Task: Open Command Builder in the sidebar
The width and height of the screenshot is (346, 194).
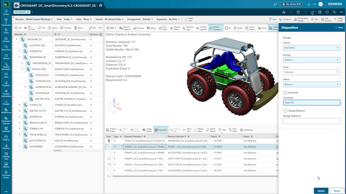Action: tap(6, 175)
